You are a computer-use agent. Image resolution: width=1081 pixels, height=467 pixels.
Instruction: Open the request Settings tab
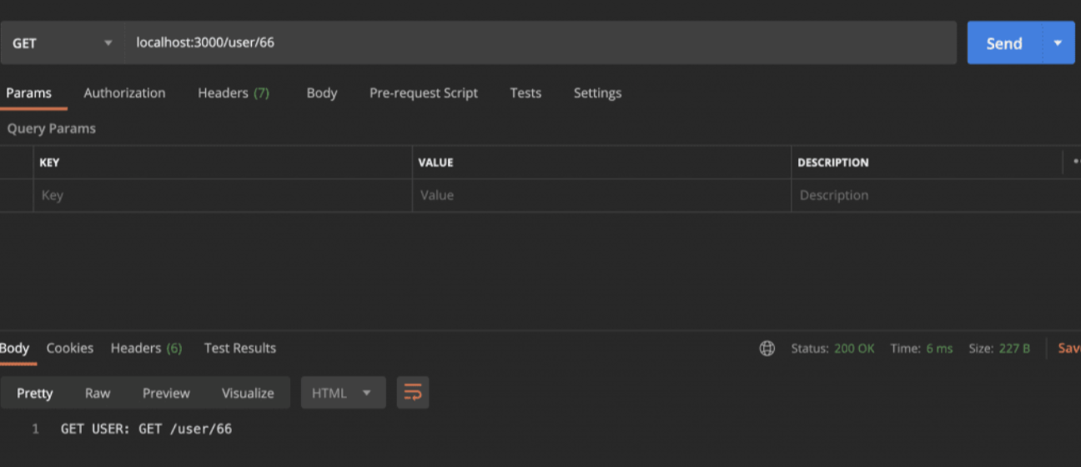(x=597, y=93)
